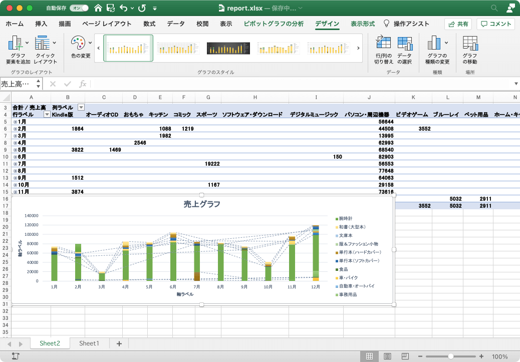Click the コメント button
The image size is (520, 362).
496,24
